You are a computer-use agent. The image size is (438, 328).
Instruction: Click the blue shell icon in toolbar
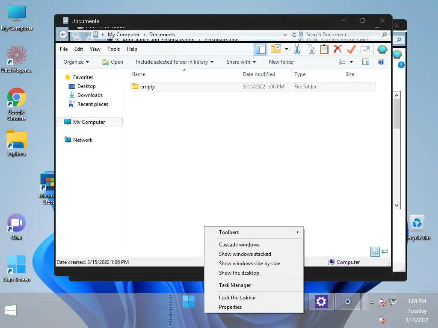(x=382, y=50)
